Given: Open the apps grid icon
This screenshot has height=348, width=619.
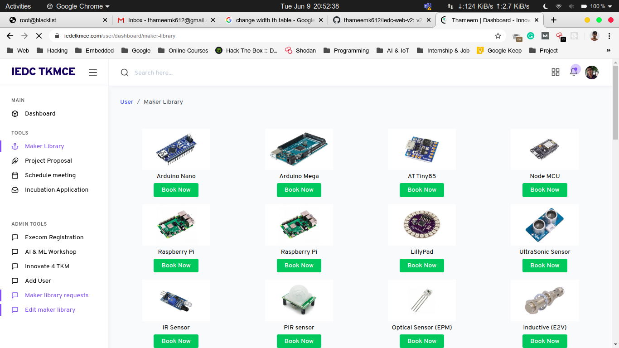Looking at the screenshot, I should (x=556, y=72).
